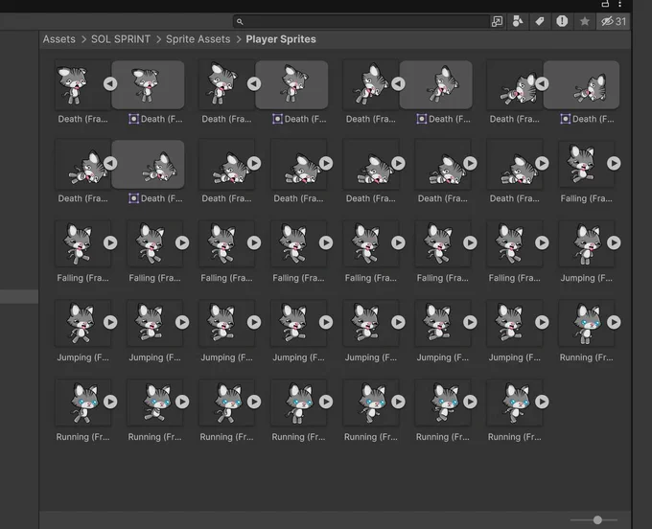Expand the first Falling sprite in the Falling row

[110, 242]
